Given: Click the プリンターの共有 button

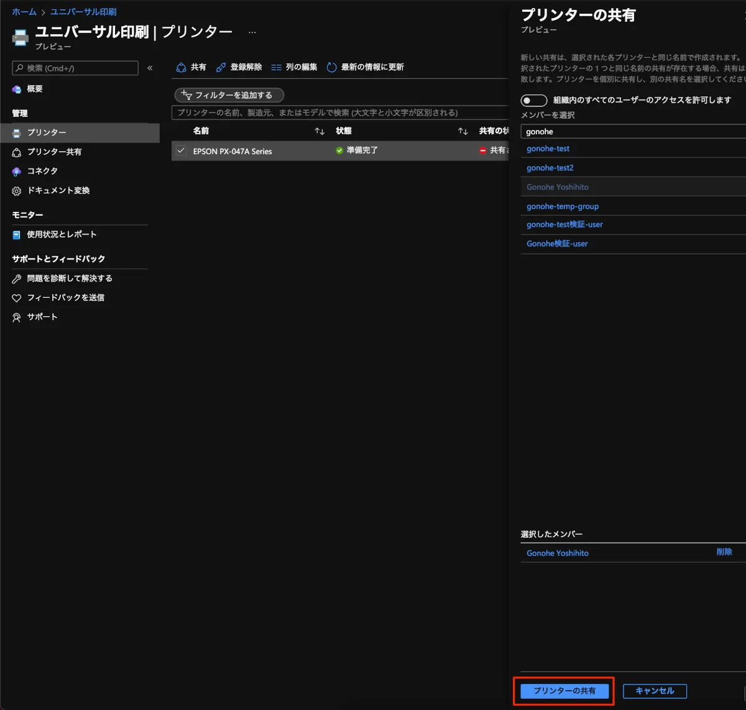Looking at the screenshot, I should pos(564,691).
